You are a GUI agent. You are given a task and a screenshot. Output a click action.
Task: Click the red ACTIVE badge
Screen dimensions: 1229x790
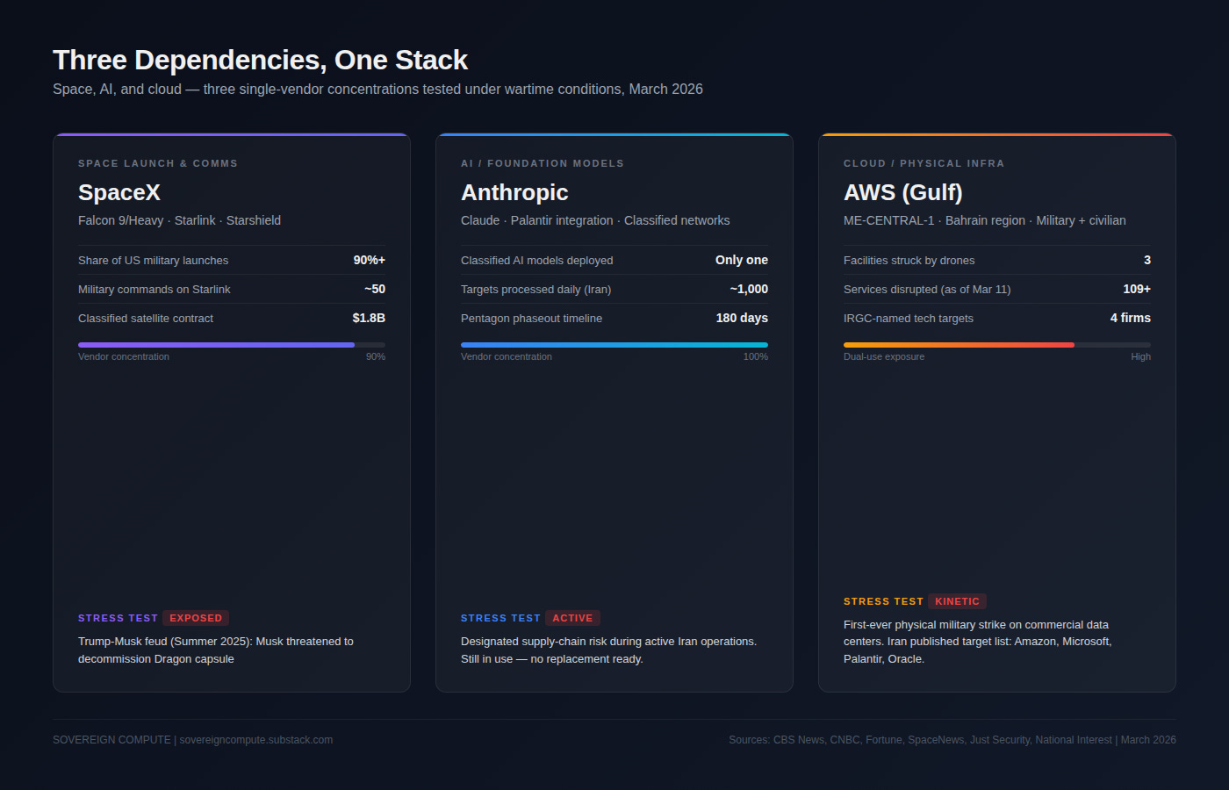572,618
